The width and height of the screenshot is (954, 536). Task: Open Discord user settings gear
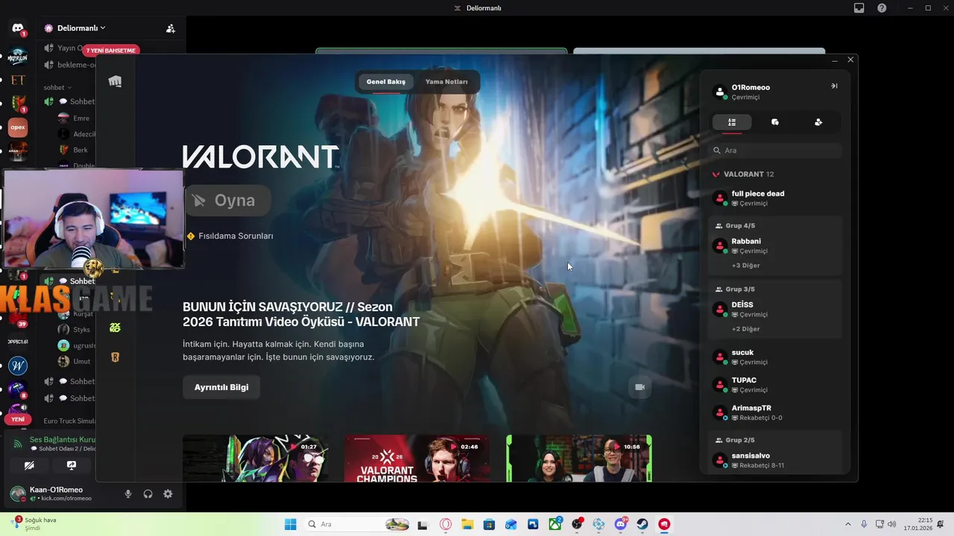point(168,494)
